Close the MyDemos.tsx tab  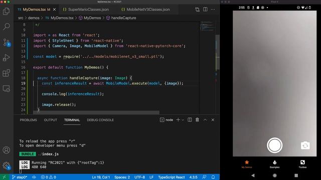click(55, 9)
